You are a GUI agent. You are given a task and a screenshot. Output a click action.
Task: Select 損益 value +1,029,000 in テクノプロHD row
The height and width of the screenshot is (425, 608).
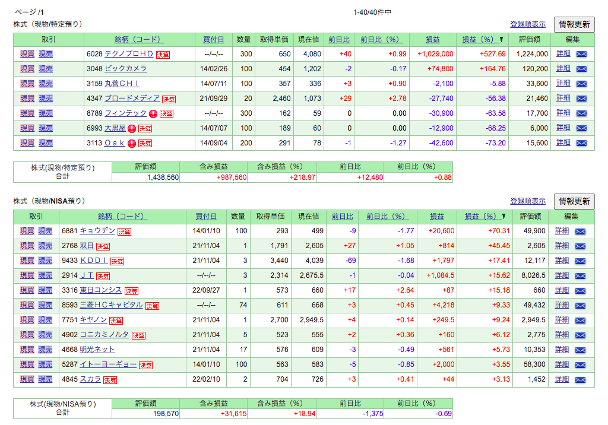click(x=435, y=54)
